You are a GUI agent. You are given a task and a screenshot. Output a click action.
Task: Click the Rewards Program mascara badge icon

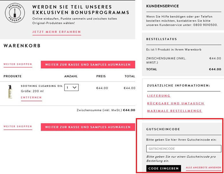pos(15,13)
